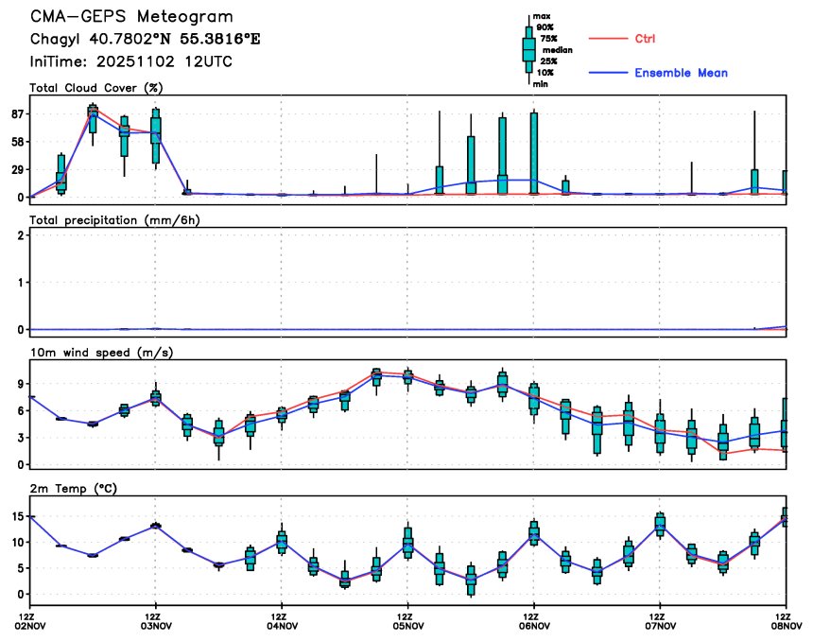Click the 12Z 05NOV time axis label
This screenshot has width=813, height=641.
(x=408, y=621)
